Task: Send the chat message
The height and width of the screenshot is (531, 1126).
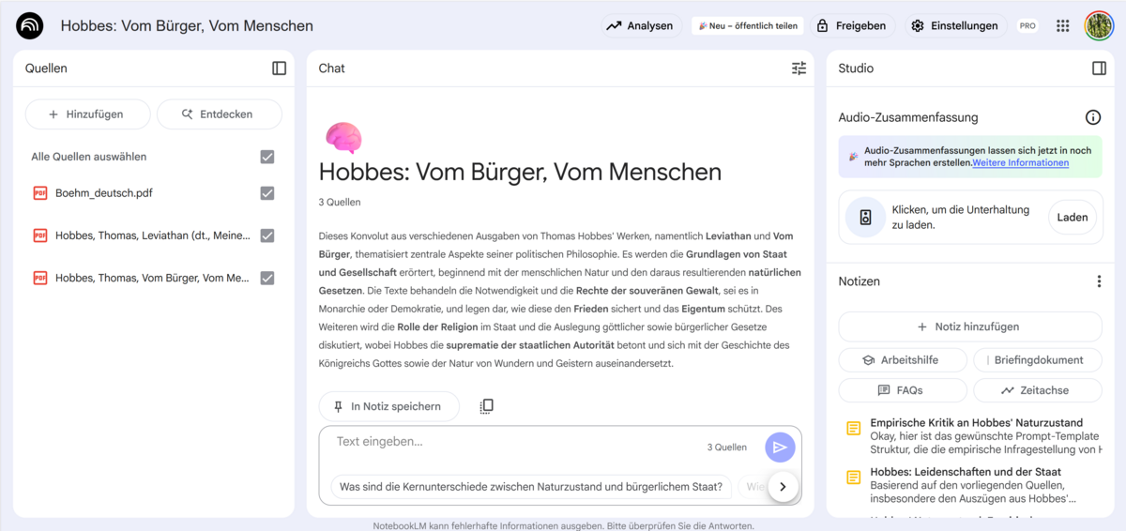Action: pos(780,448)
